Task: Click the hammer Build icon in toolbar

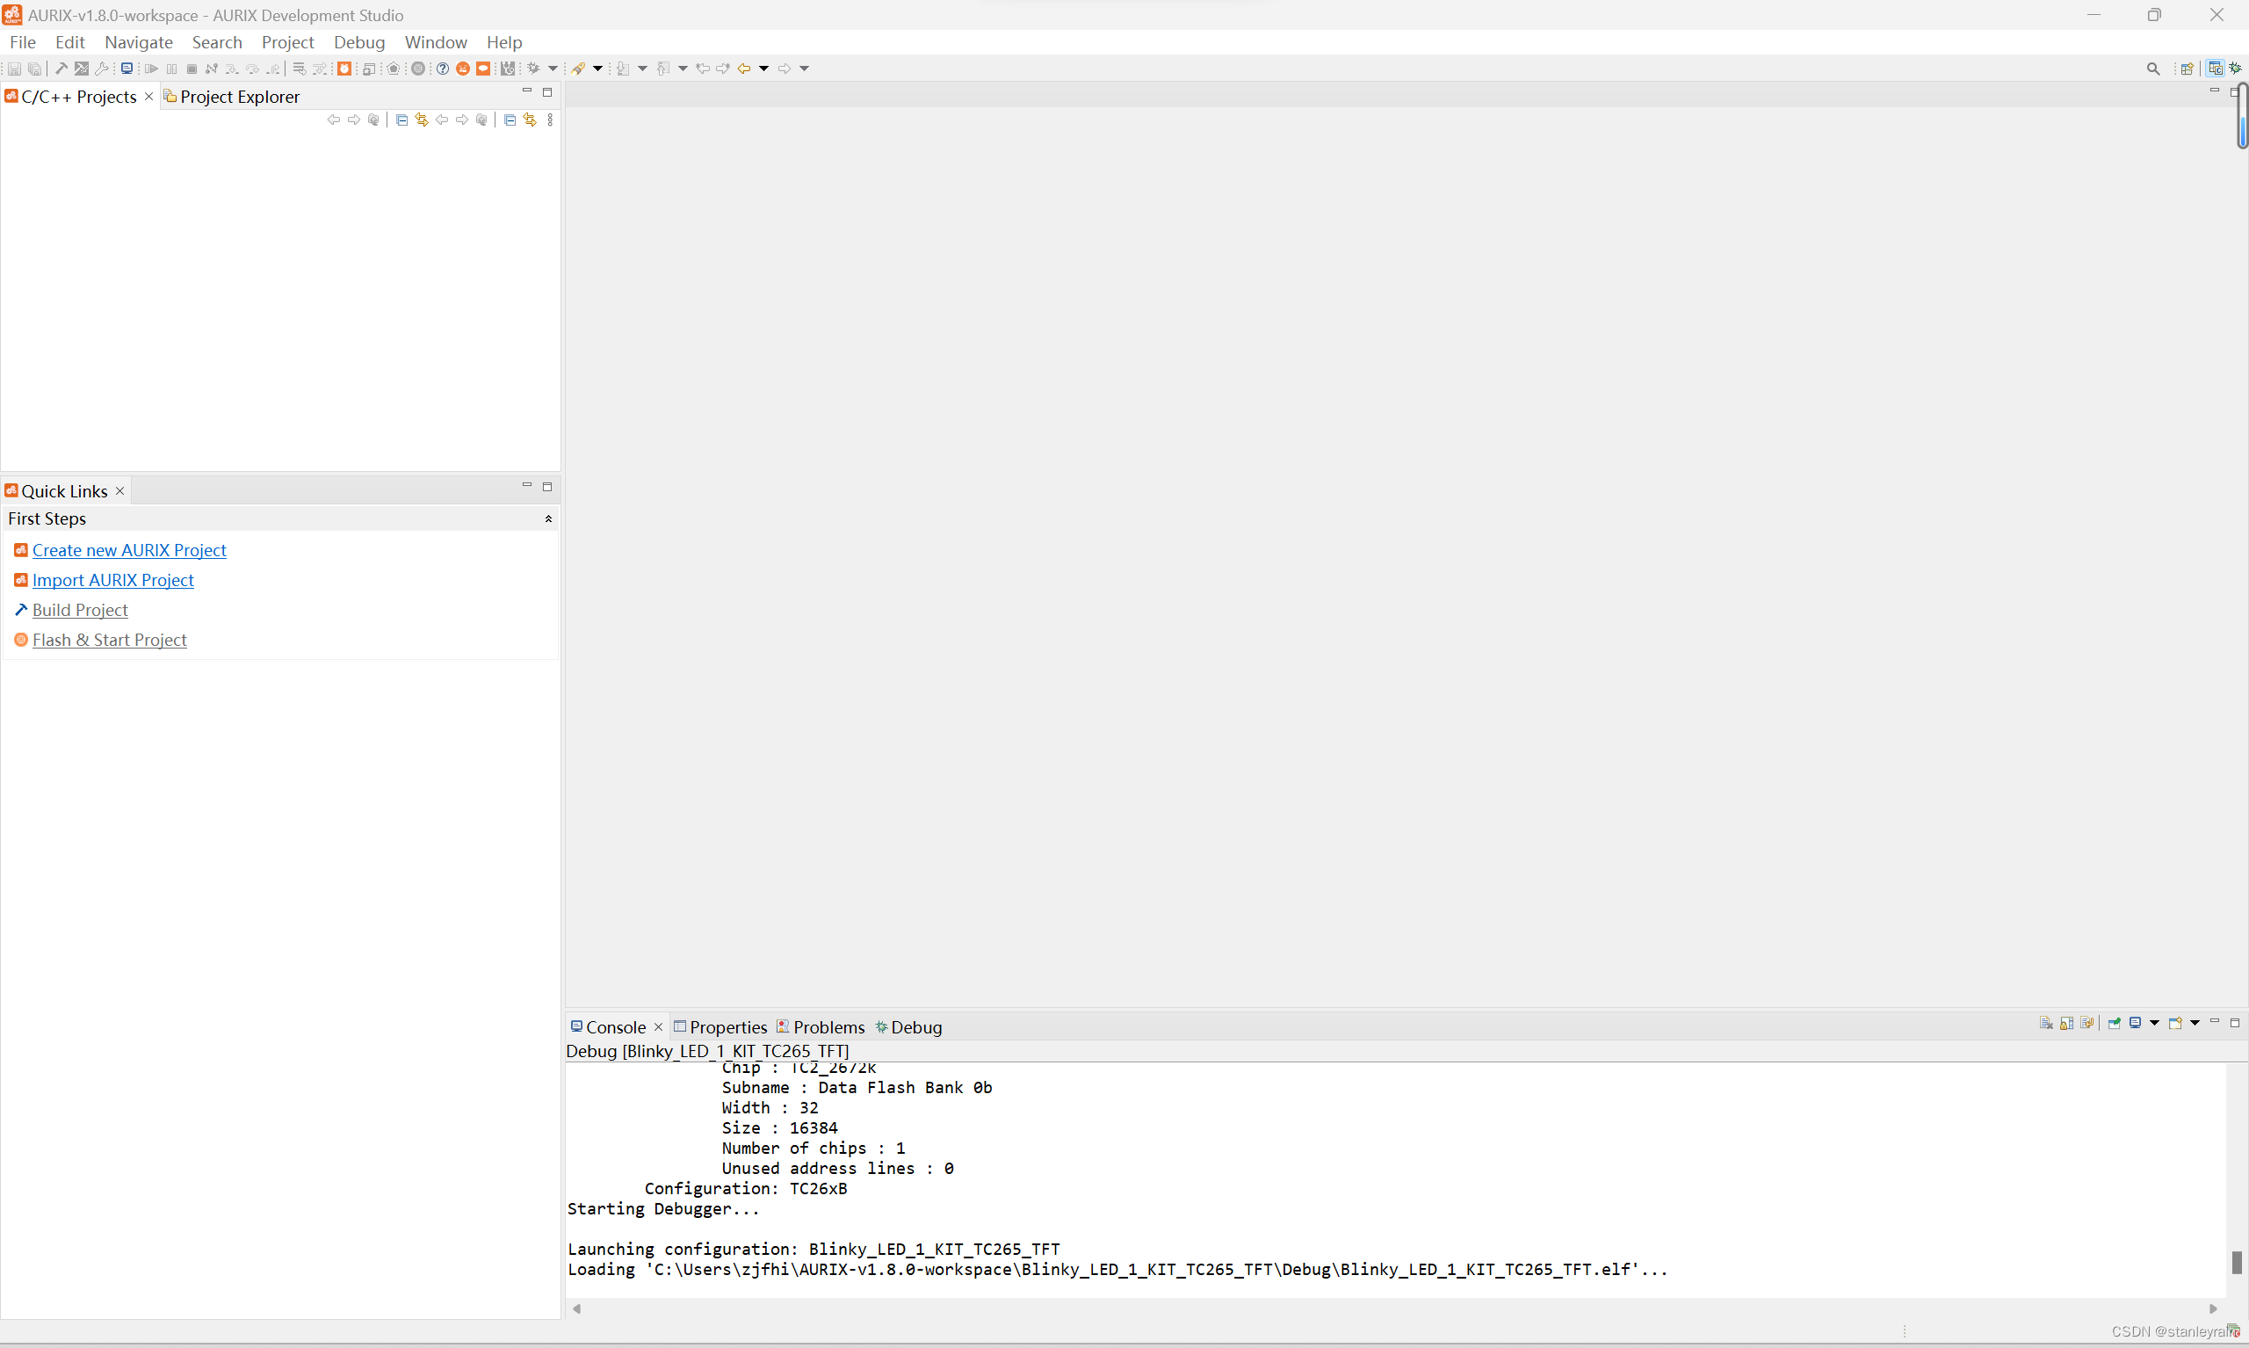Action: coord(61,69)
